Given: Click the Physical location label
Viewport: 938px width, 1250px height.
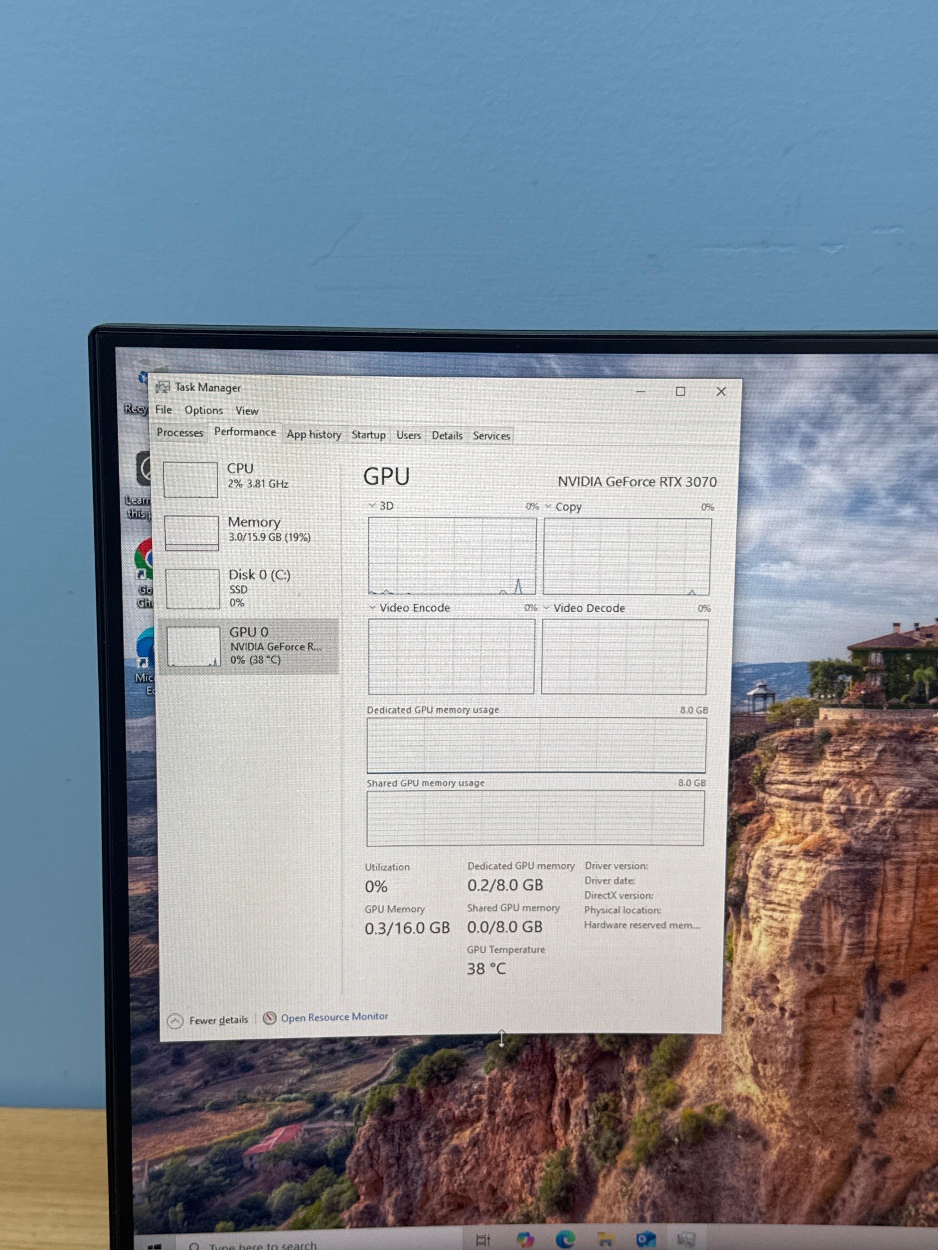Looking at the screenshot, I should pos(623,910).
